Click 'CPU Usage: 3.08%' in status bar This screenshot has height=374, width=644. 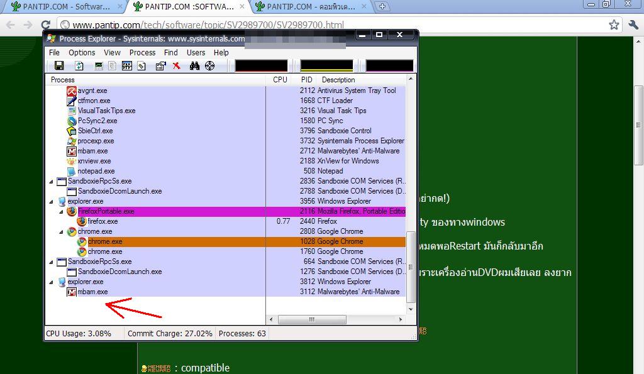click(x=79, y=334)
